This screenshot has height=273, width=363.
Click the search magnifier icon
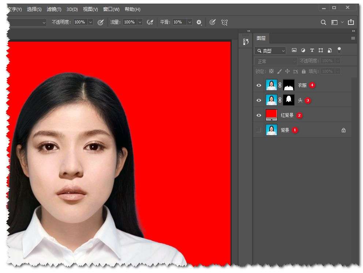pos(323,22)
